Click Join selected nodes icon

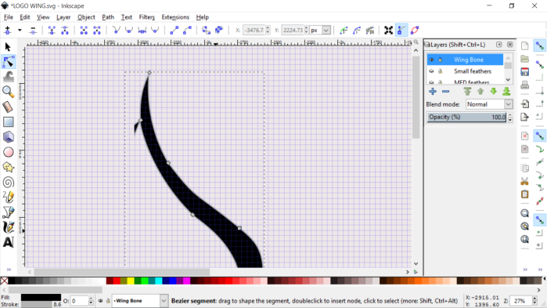click(x=52, y=31)
